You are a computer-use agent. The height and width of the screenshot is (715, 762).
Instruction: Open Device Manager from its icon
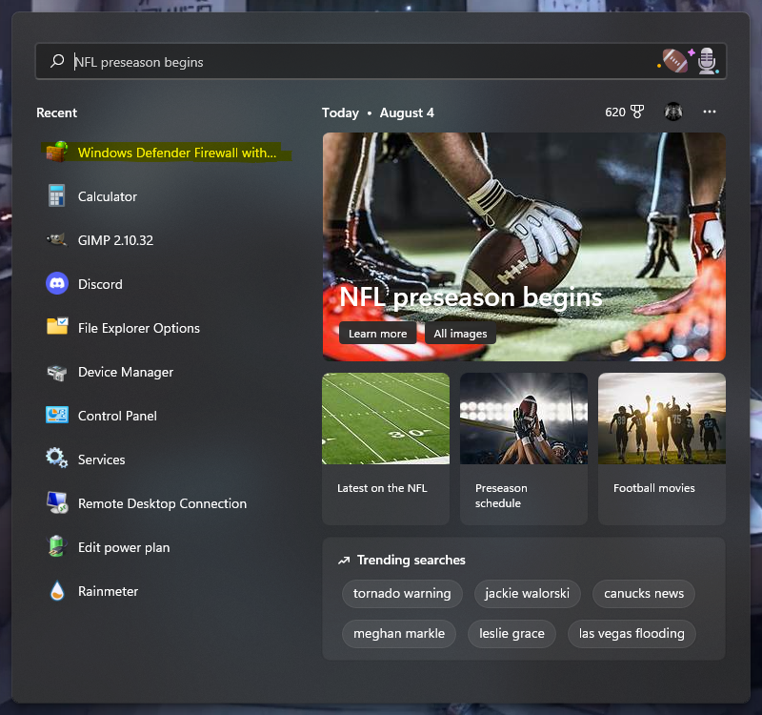click(x=57, y=373)
